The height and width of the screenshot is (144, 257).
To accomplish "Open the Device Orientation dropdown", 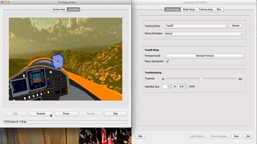I will point(203,34).
